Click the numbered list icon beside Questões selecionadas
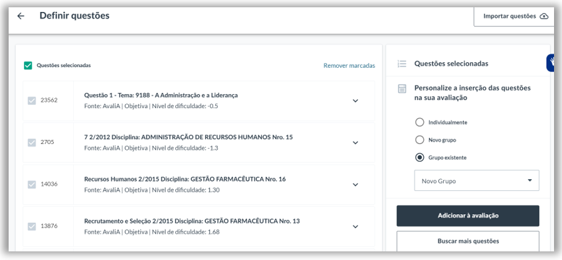562x260 pixels. (x=402, y=64)
